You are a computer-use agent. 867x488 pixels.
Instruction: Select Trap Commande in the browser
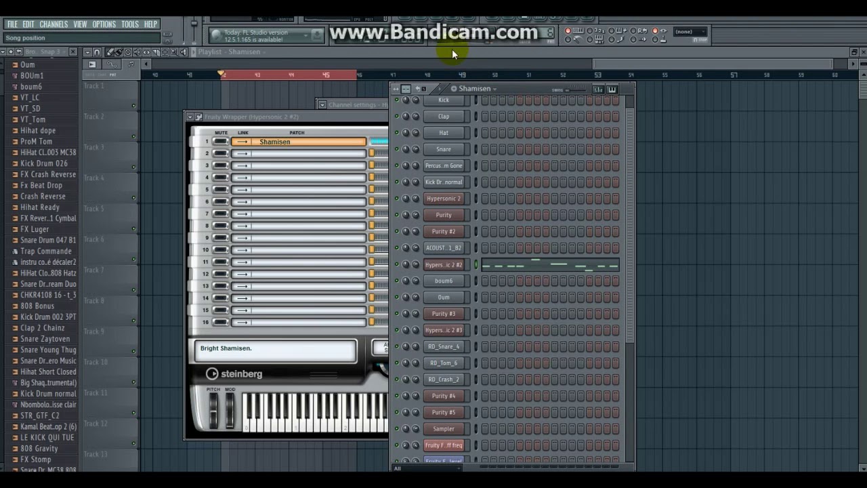pos(45,251)
